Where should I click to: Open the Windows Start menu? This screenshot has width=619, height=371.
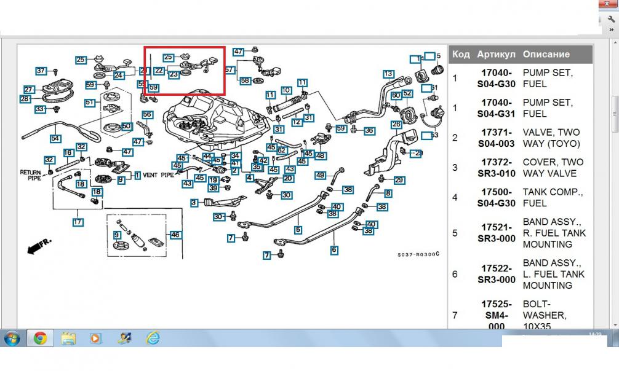point(12,338)
